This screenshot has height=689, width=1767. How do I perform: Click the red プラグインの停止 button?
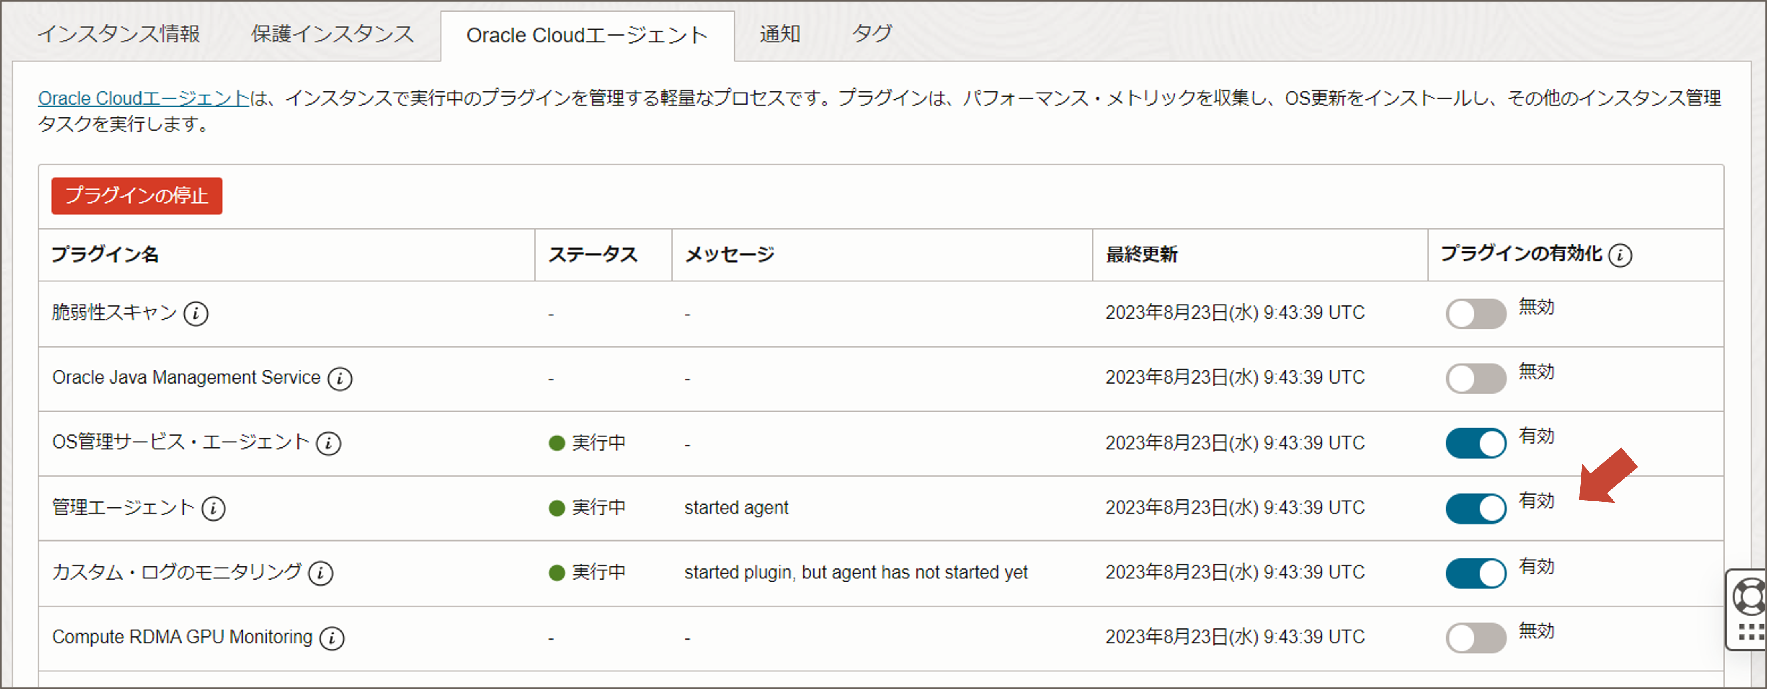point(137,196)
